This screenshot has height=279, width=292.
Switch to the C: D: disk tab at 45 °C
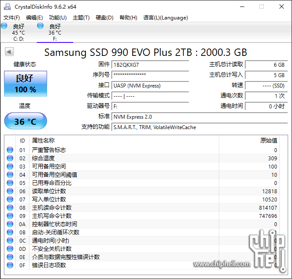coord(19,32)
